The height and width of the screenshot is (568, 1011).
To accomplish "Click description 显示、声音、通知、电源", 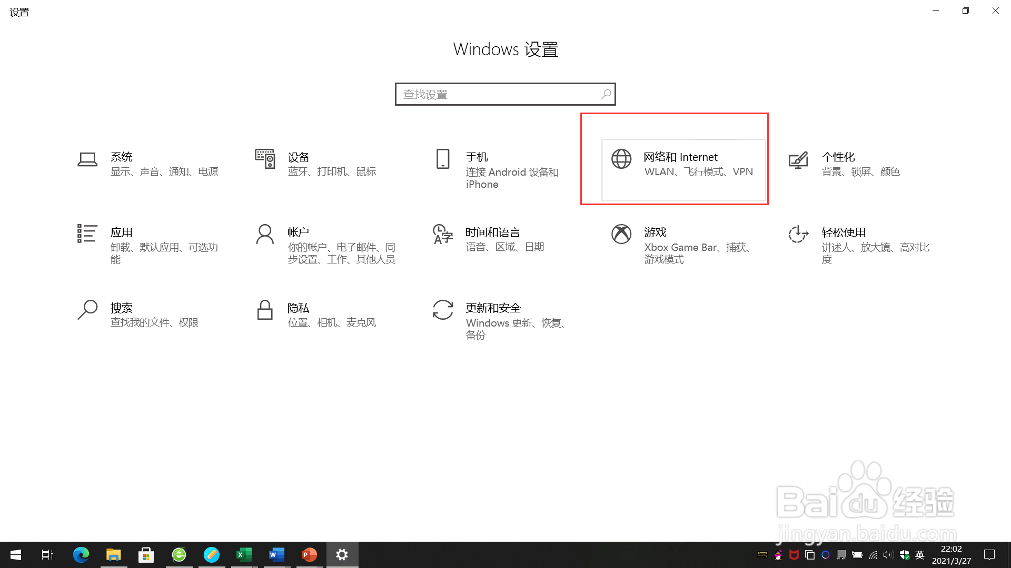I will pos(164,171).
